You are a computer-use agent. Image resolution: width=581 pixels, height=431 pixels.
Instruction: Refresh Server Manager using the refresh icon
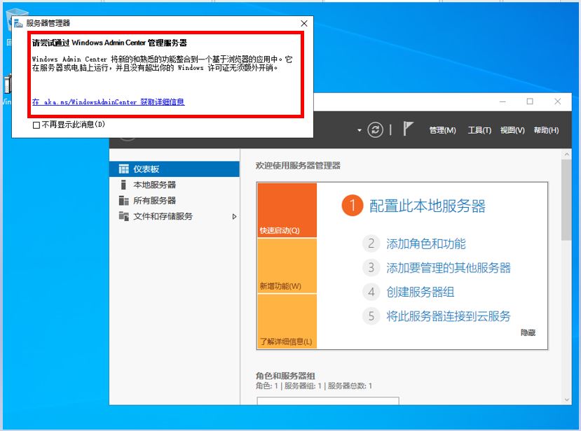376,130
